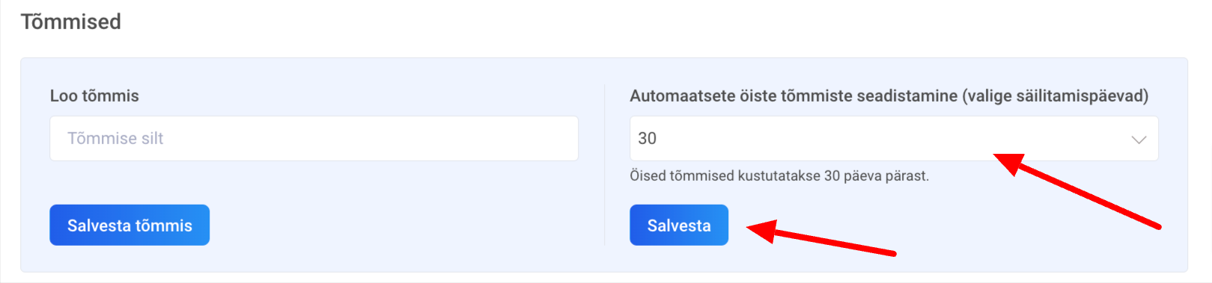The image size is (1212, 283).
Task: Click the Tõmmised section heading
Action: pyautogui.click(x=70, y=22)
